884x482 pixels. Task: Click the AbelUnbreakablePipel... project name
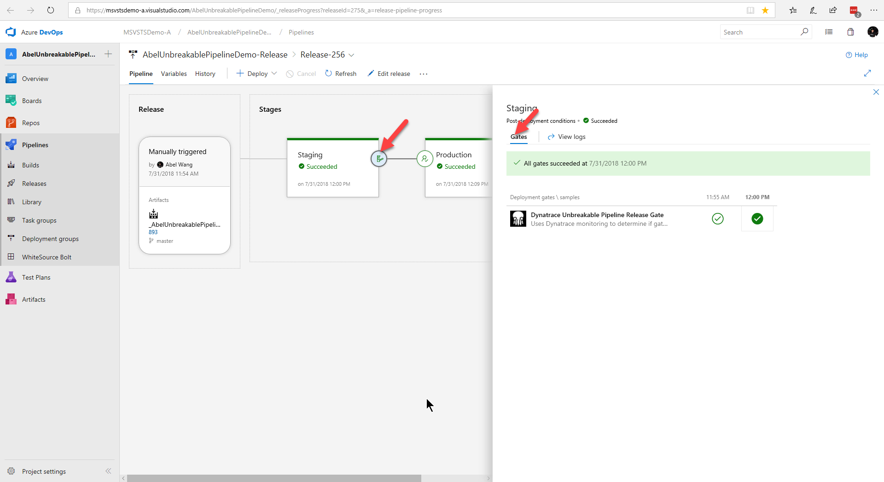pyautogui.click(x=58, y=54)
